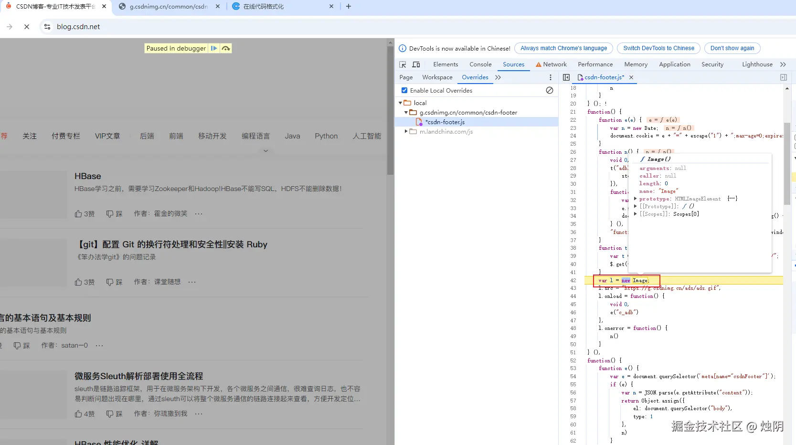Like the git line-ending article (3赞)

(x=85, y=282)
